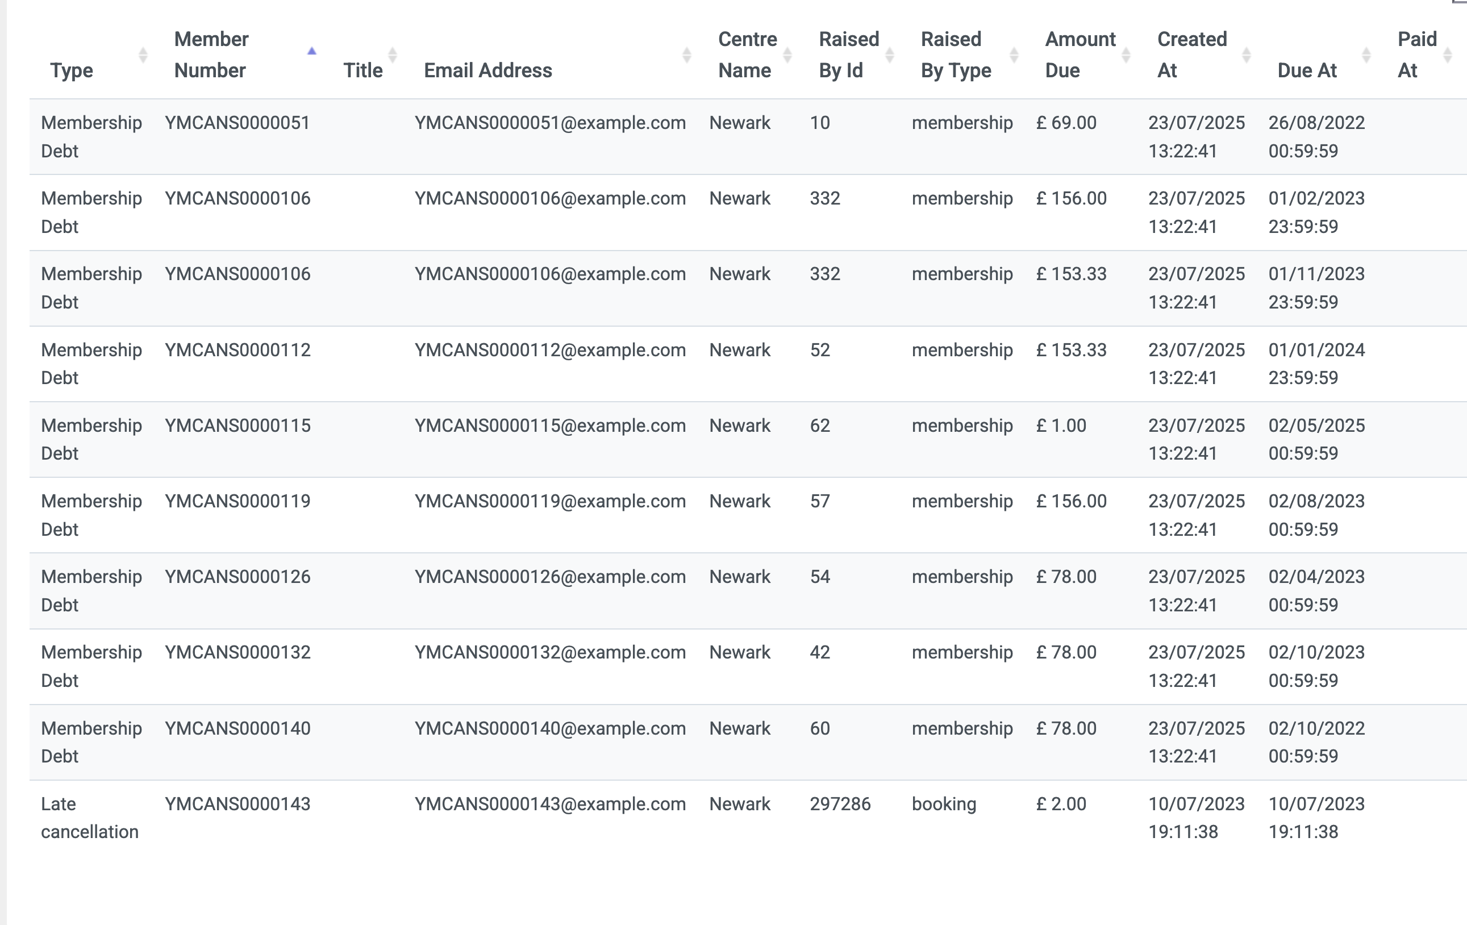This screenshot has height=925, width=1467.
Task: Click the Due At column header
Action: point(1307,70)
